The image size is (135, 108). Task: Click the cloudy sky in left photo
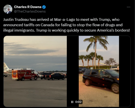point(35,50)
